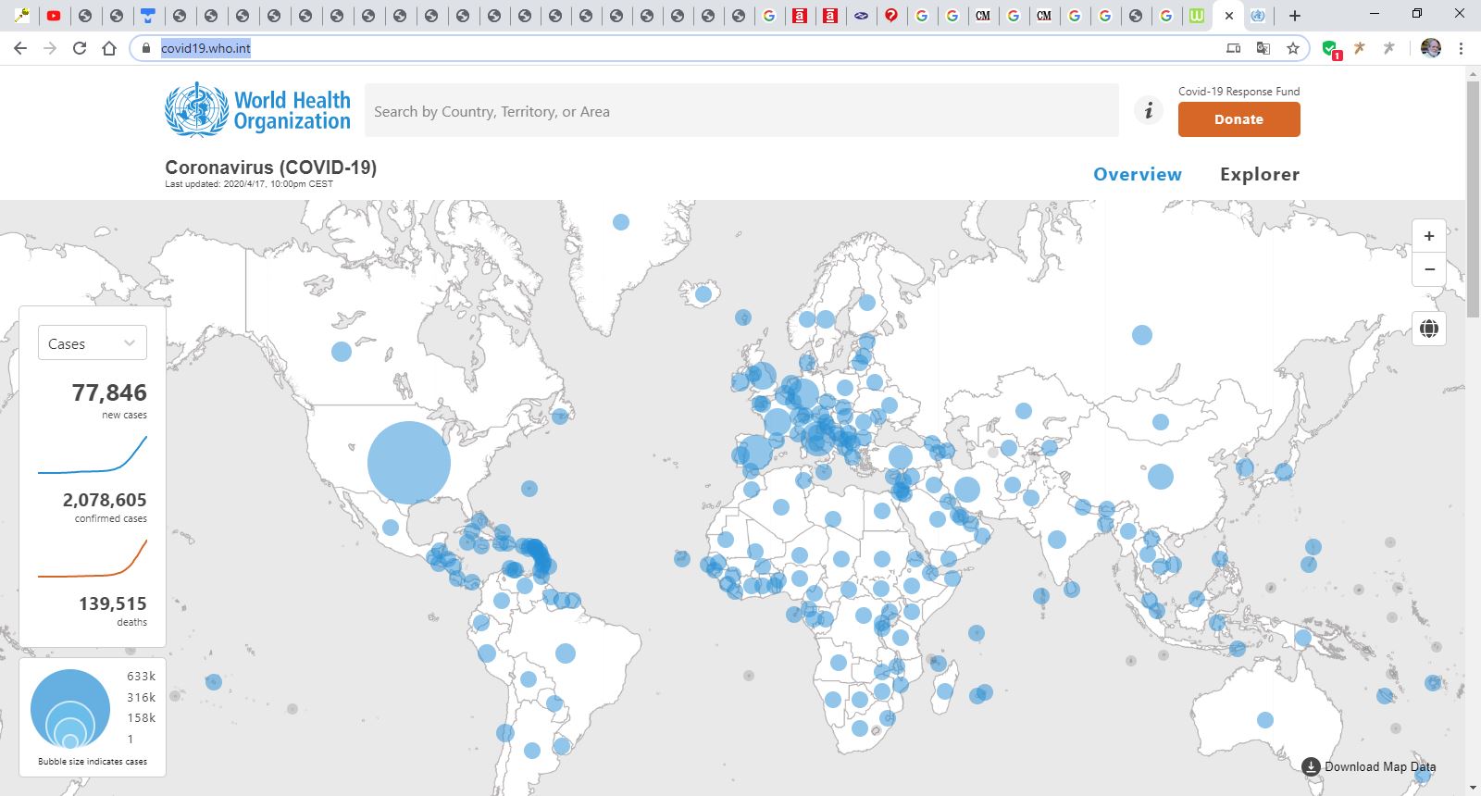Open the information 'i' button
Screen dimensions: 1481x796
(x=1149, y=111)
